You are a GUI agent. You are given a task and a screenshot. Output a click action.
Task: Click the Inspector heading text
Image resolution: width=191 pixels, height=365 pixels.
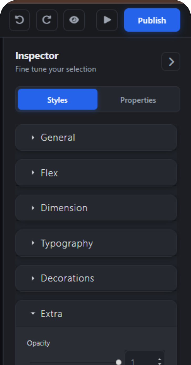[x=37, y=56]
